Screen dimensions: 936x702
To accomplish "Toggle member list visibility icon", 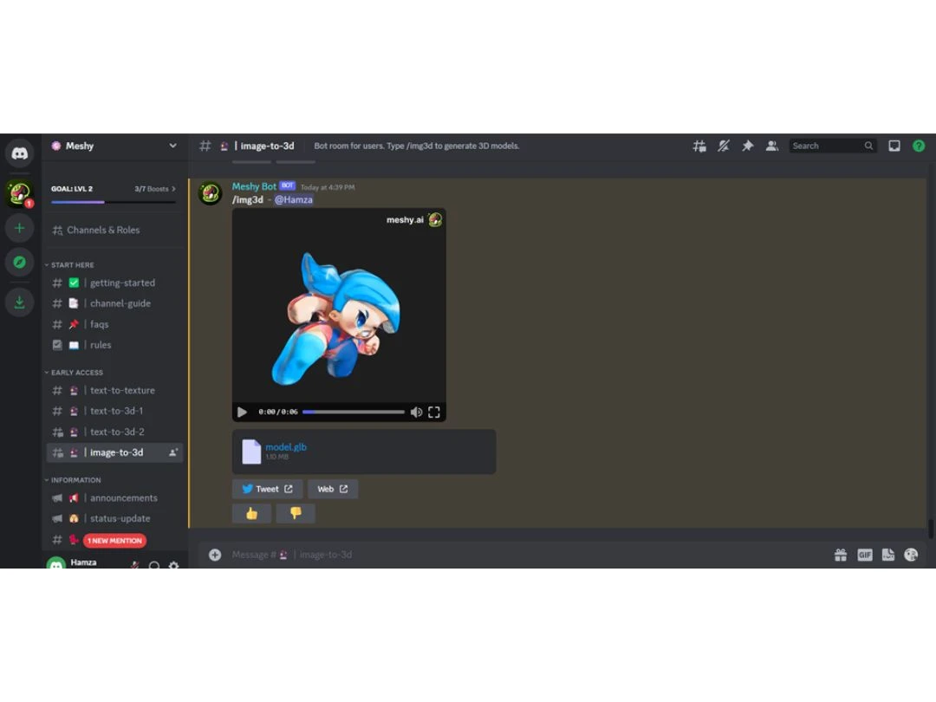I will click(x=772, y=146).
